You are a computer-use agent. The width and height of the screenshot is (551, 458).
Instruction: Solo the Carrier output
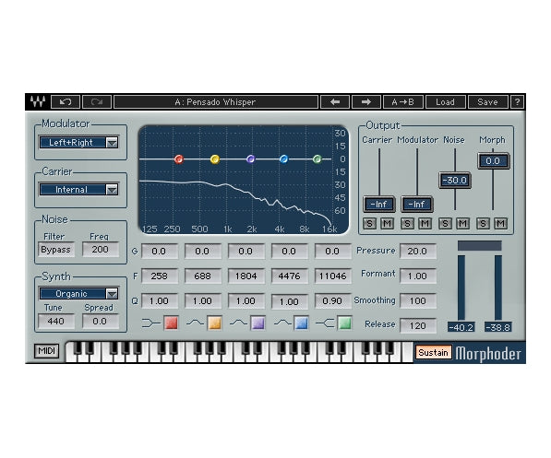point(370,223)
